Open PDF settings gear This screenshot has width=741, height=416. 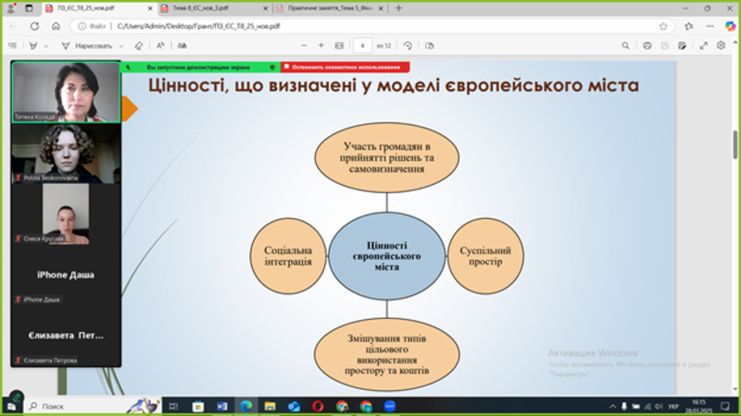click(x=721, y=45)
